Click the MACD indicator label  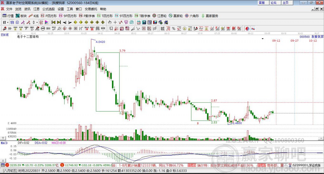click(4, 143)
